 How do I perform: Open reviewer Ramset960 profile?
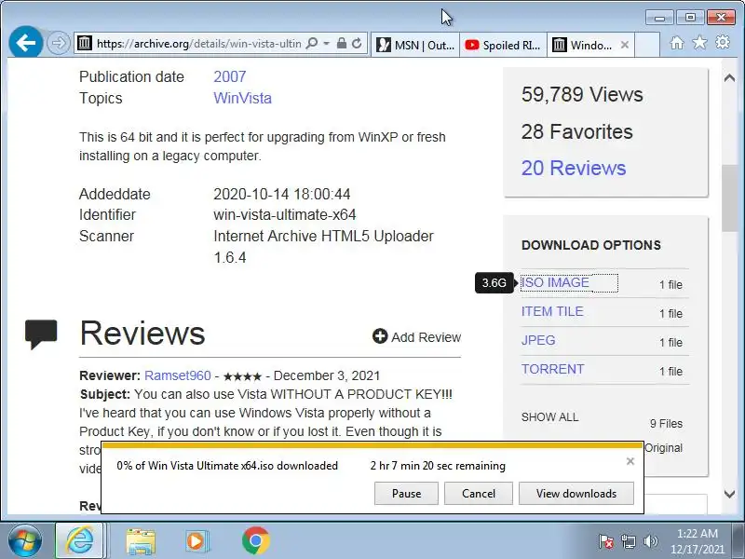point(177,375)
